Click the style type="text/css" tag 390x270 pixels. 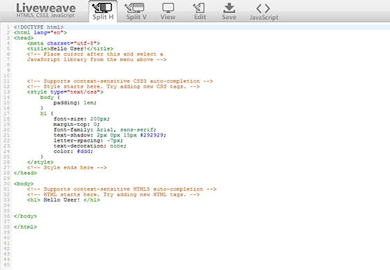65,92
